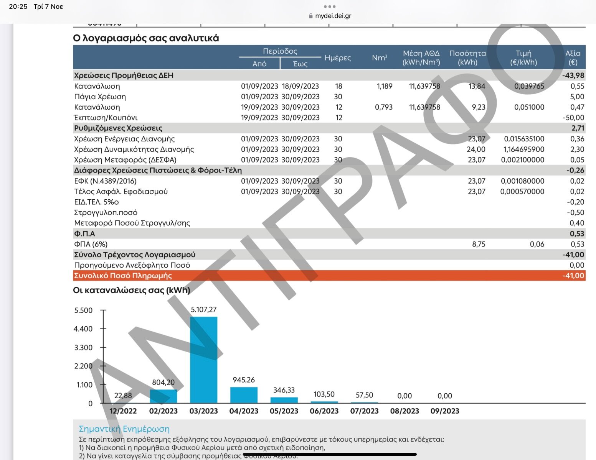Select the final amount -41,00 in orange row
Viewport: 596px width, 460px height.
(573, 276)
